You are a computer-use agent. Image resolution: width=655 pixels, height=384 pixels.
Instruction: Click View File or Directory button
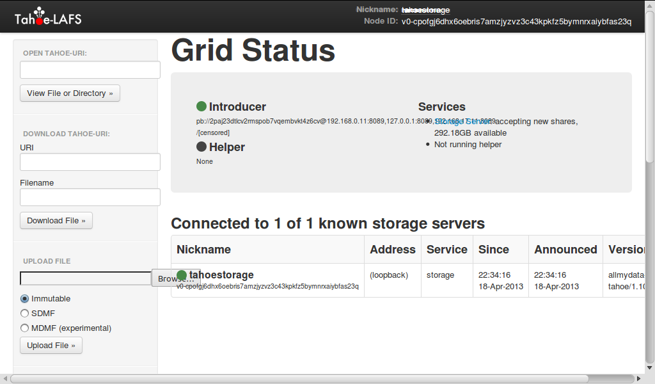click(70, 93)
